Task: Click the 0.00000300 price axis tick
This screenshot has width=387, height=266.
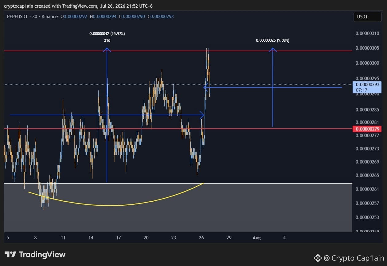Action: point(367,63)
